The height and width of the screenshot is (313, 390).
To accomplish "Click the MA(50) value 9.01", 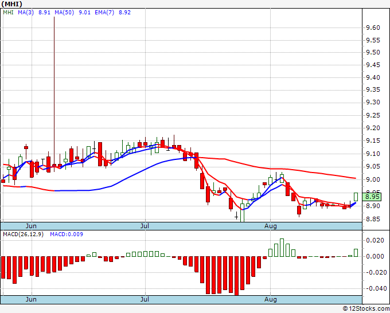I will coord(84,13).
